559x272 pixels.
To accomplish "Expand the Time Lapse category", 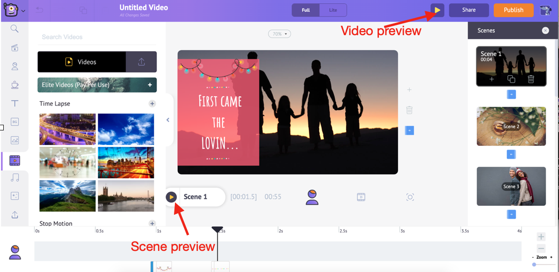I will coord(152,104).
